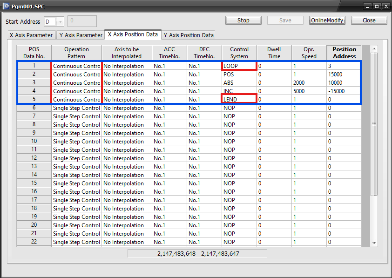Click row 2 ACC TimeNo. cell
The height and width of the screenshot is (278, 392).
point(169,75)
